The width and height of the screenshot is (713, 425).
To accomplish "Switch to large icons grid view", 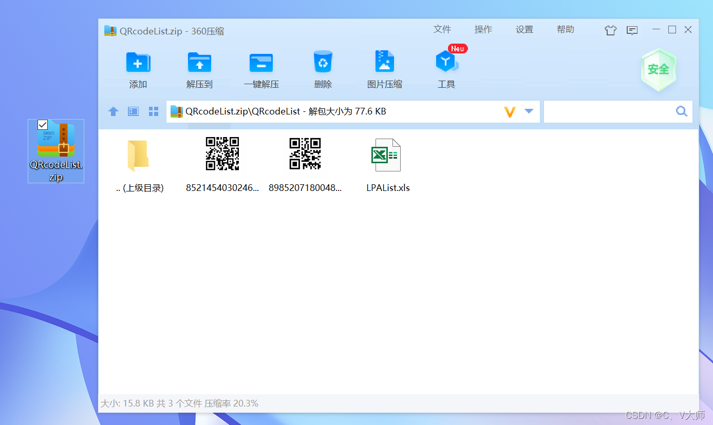I will pyautogui.click(x=154, y=111).
